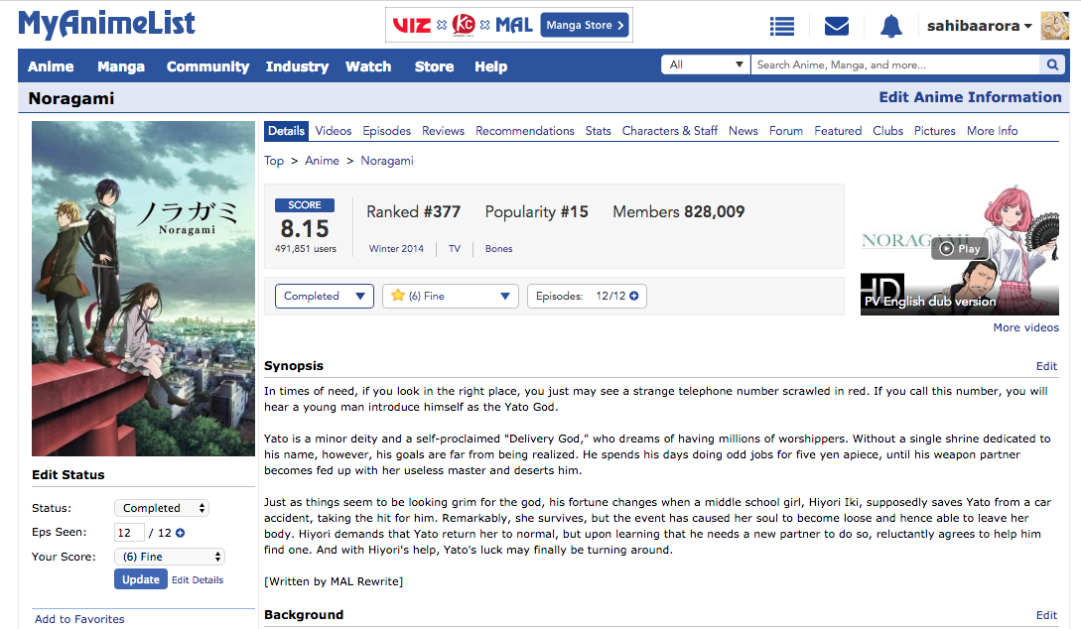Image resolution: width=1081 pixels, height=629 pixels.
Task: Open the Store menu
Action: [x=435, y=66]
